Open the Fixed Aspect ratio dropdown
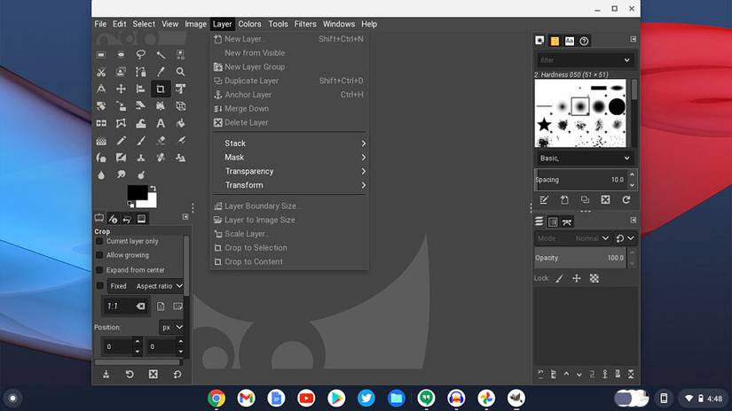The image size is (732, 411). pos(146,285)
